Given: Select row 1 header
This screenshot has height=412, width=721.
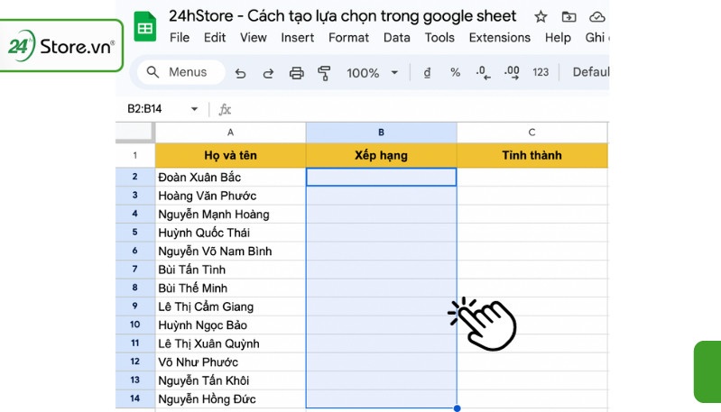Looking at the screenshot, I should [x=134, y=155].
